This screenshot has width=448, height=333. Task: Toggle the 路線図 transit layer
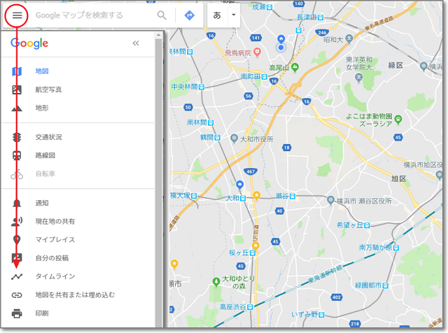pos(45,155)
